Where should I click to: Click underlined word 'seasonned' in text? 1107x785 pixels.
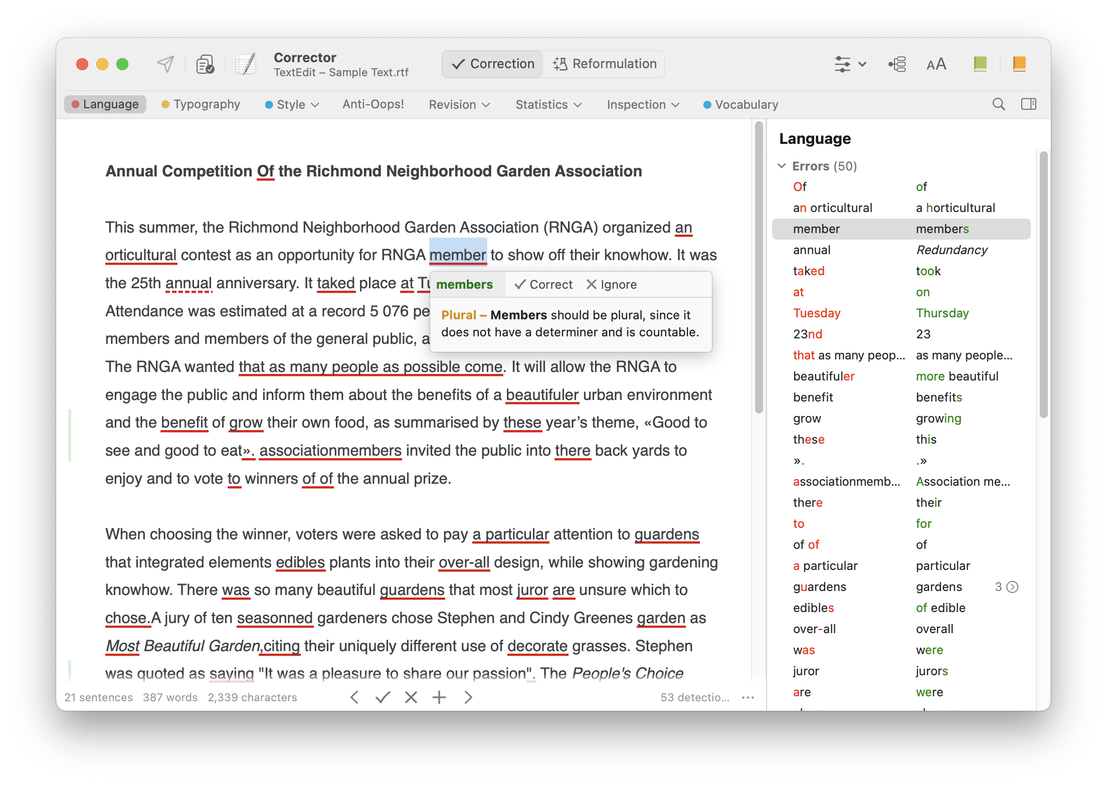coord(275,618)
